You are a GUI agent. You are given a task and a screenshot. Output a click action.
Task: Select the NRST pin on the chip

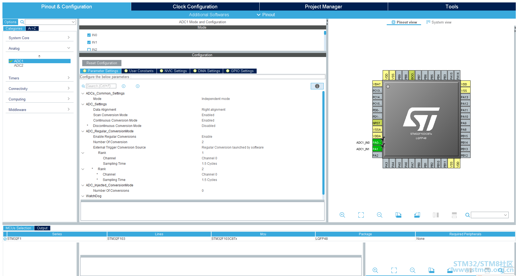[377, 123]
